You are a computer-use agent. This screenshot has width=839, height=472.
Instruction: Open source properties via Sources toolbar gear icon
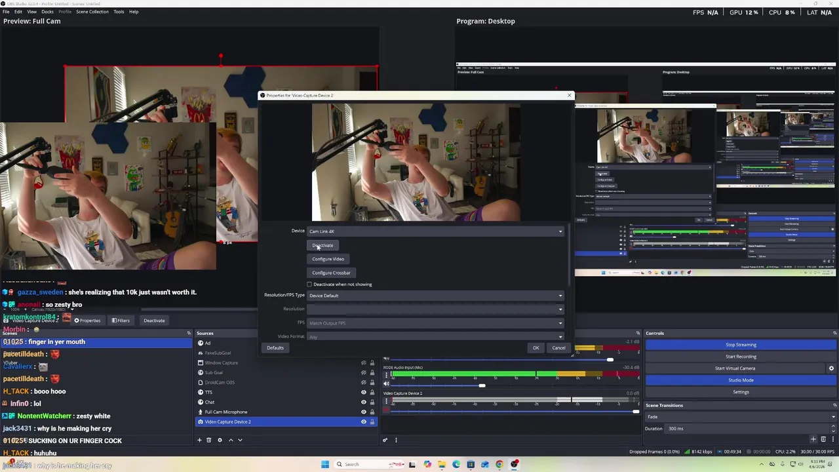[220, 440]
